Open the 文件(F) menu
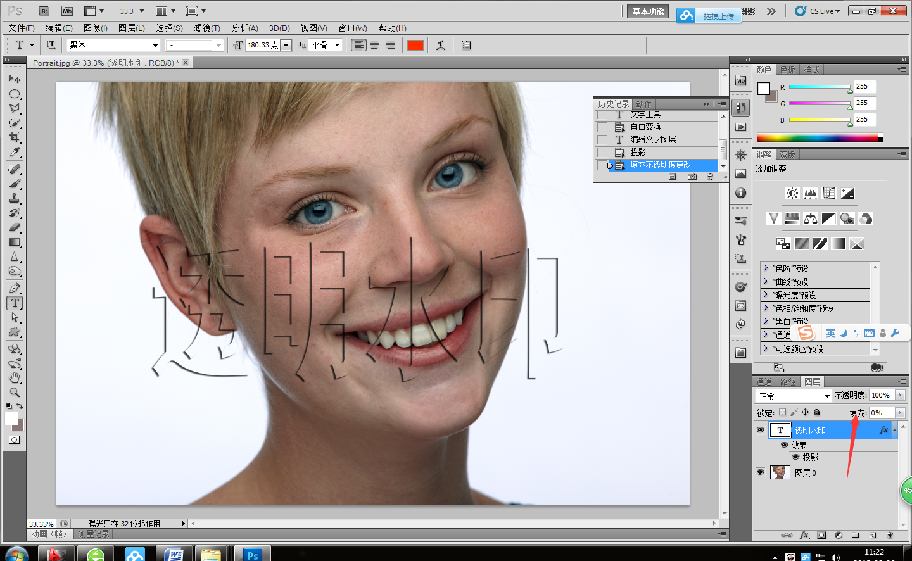912x561 pixels. [22, 28]
